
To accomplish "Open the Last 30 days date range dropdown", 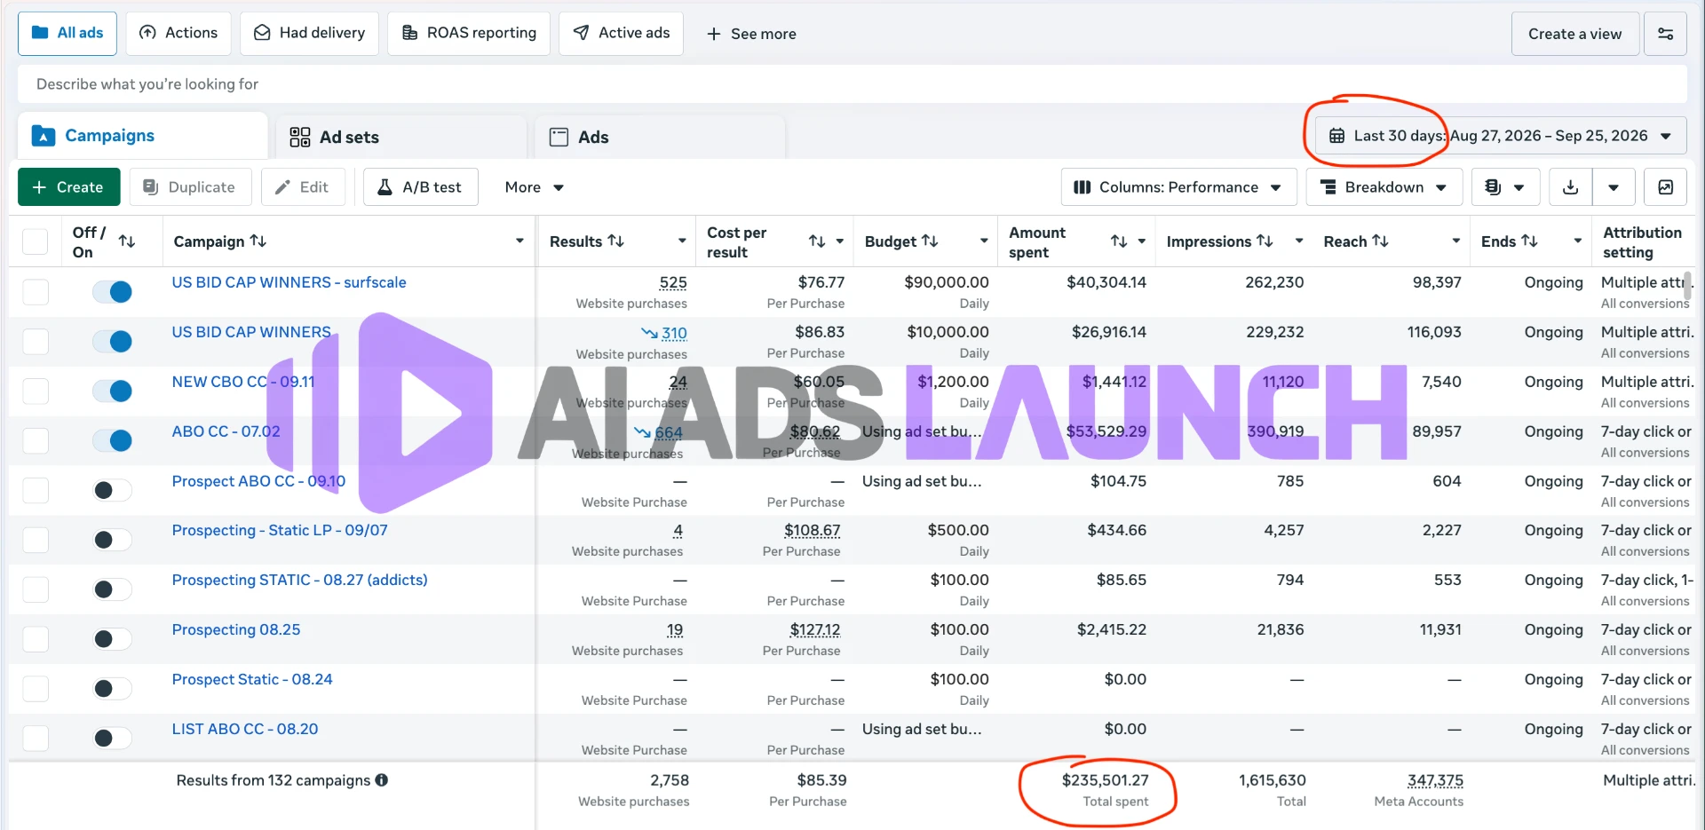I will coord(1501,136).
